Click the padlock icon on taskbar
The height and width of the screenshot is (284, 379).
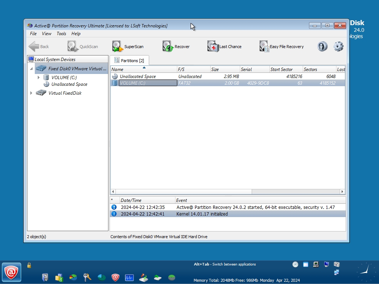coord(29,265)
